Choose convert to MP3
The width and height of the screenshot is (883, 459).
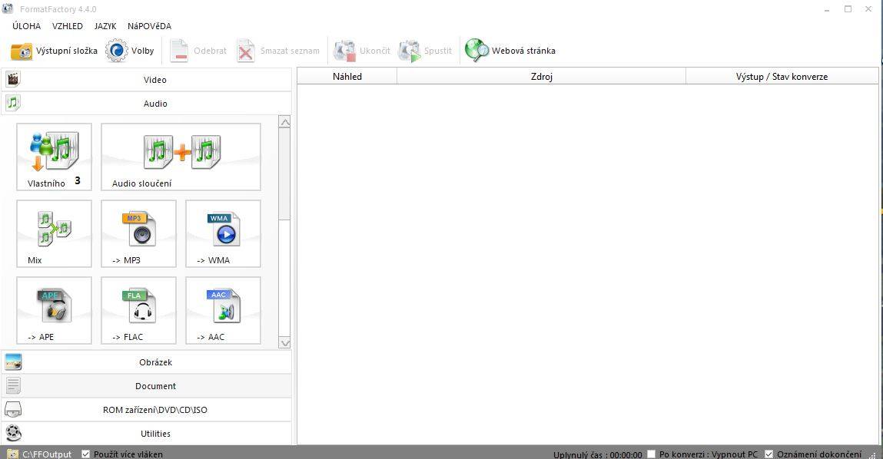coord(138,233)
